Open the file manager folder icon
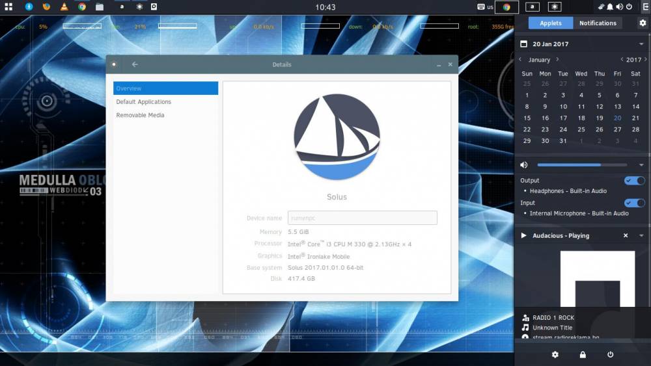Viewport: 651px width, 366px height. tap(100, 7)
